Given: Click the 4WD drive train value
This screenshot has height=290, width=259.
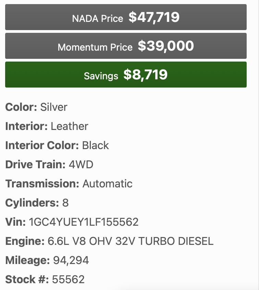Looking at the screenshot, I should (x=81, y=164).
